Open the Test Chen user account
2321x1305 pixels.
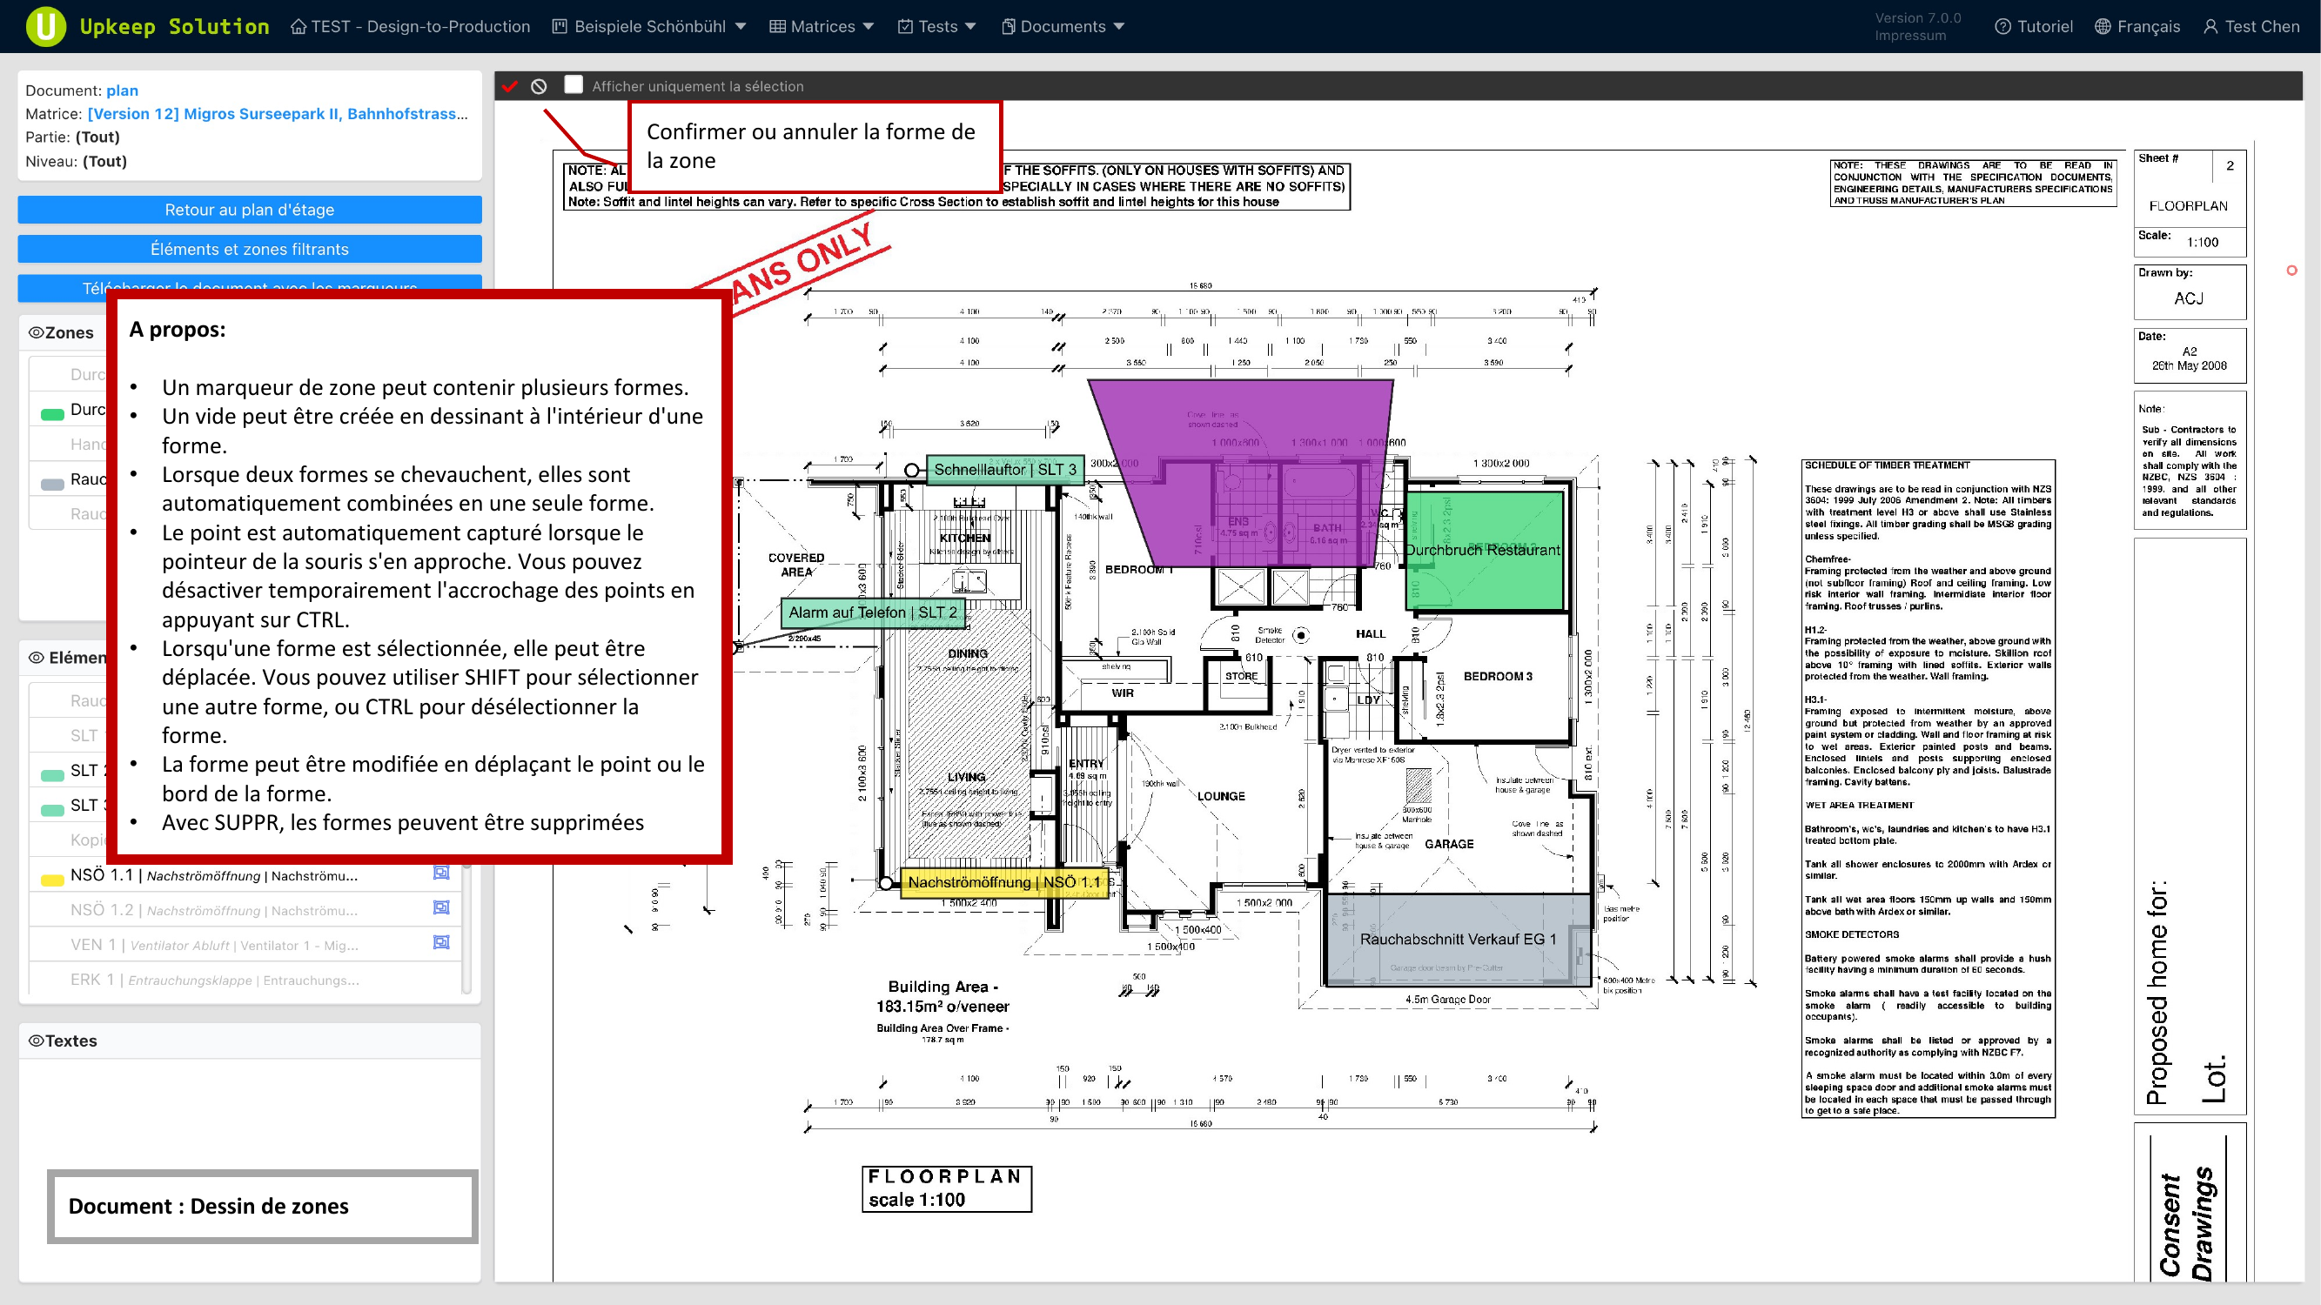pyautogui.click(x=2251, y=26)
